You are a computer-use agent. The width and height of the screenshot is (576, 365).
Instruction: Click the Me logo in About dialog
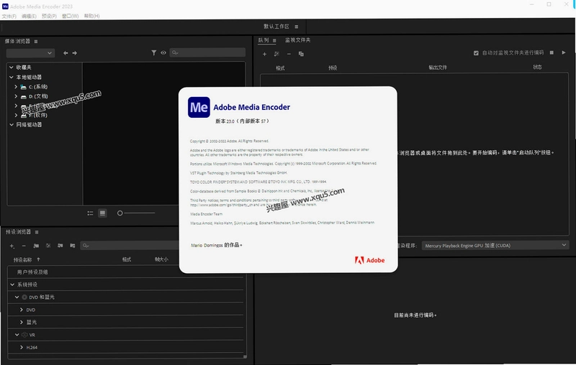coord(199,107)
